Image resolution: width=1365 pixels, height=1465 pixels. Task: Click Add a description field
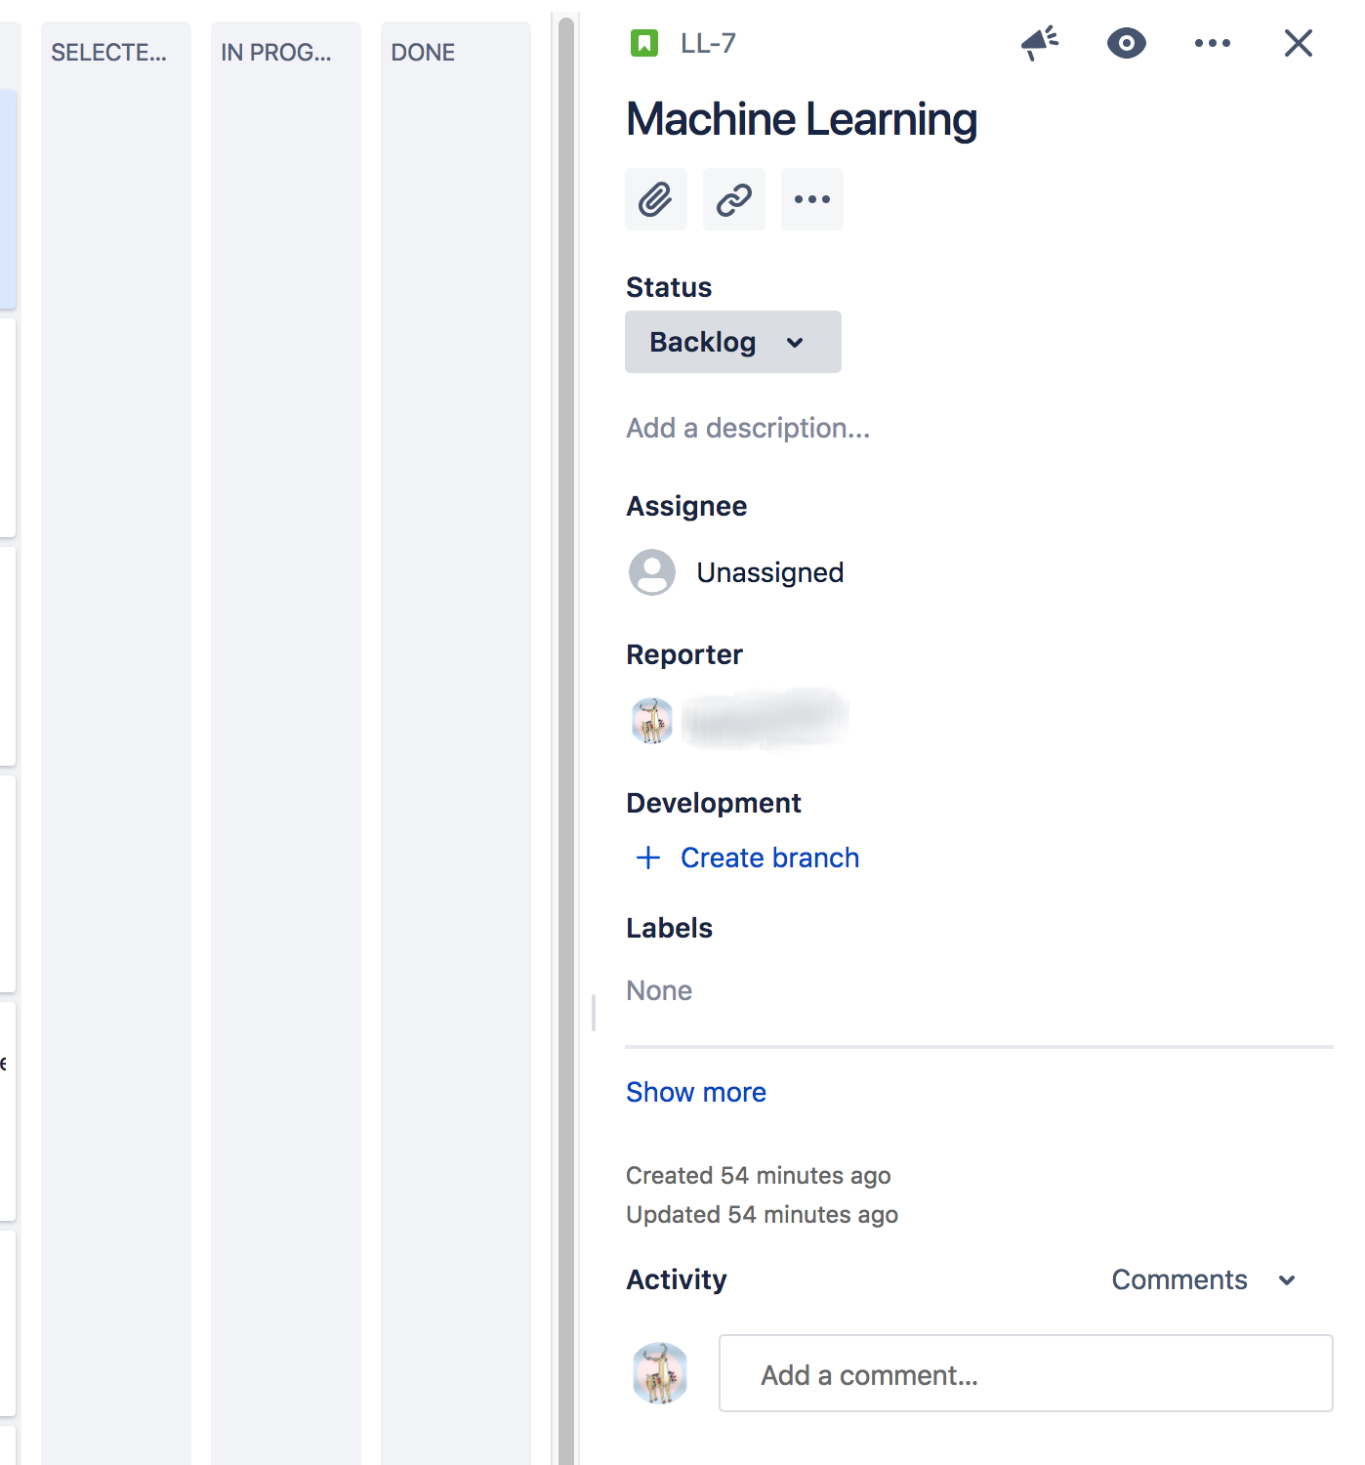point(748,428)
